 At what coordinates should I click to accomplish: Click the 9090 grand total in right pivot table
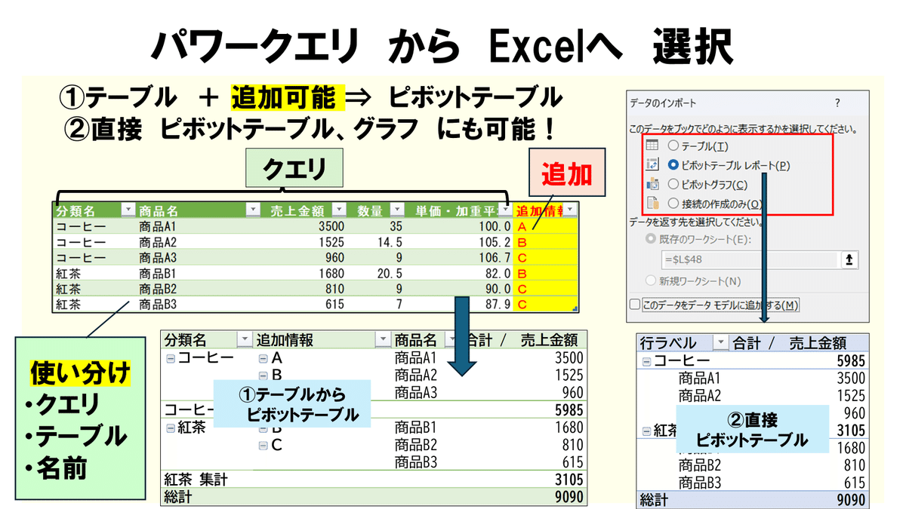pyautogui.click(x=849, y=499)
